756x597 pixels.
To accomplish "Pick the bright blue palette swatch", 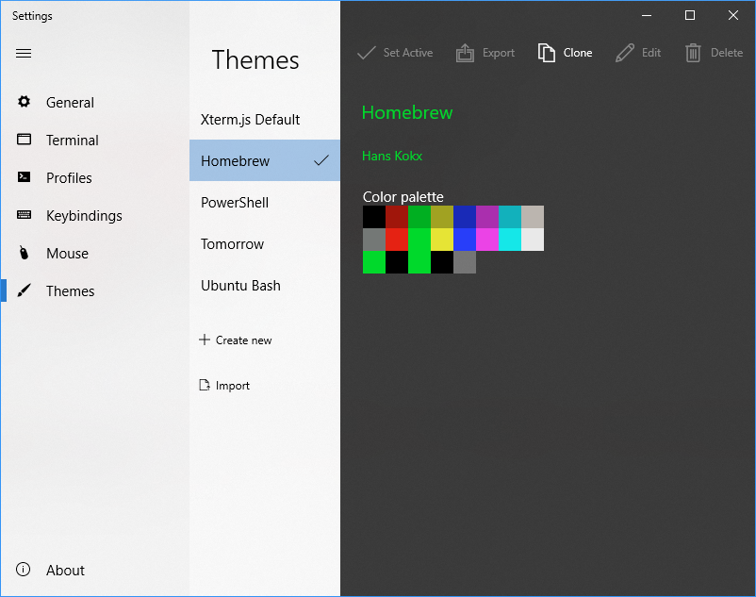I will click(465, 240).
